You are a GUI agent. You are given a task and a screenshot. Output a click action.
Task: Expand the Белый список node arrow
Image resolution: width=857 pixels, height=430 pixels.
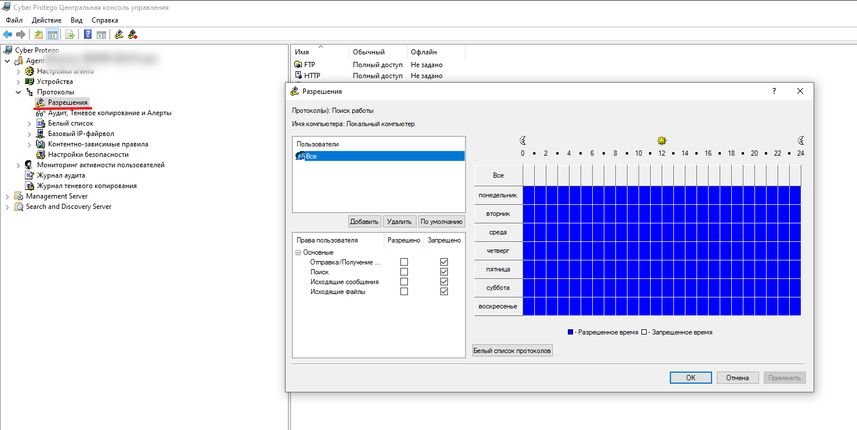tap(29, 123)
